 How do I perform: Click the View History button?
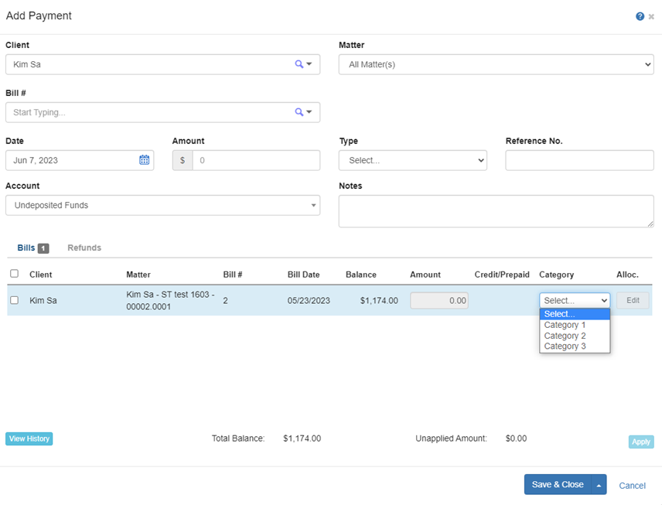[x=29, y=438]
